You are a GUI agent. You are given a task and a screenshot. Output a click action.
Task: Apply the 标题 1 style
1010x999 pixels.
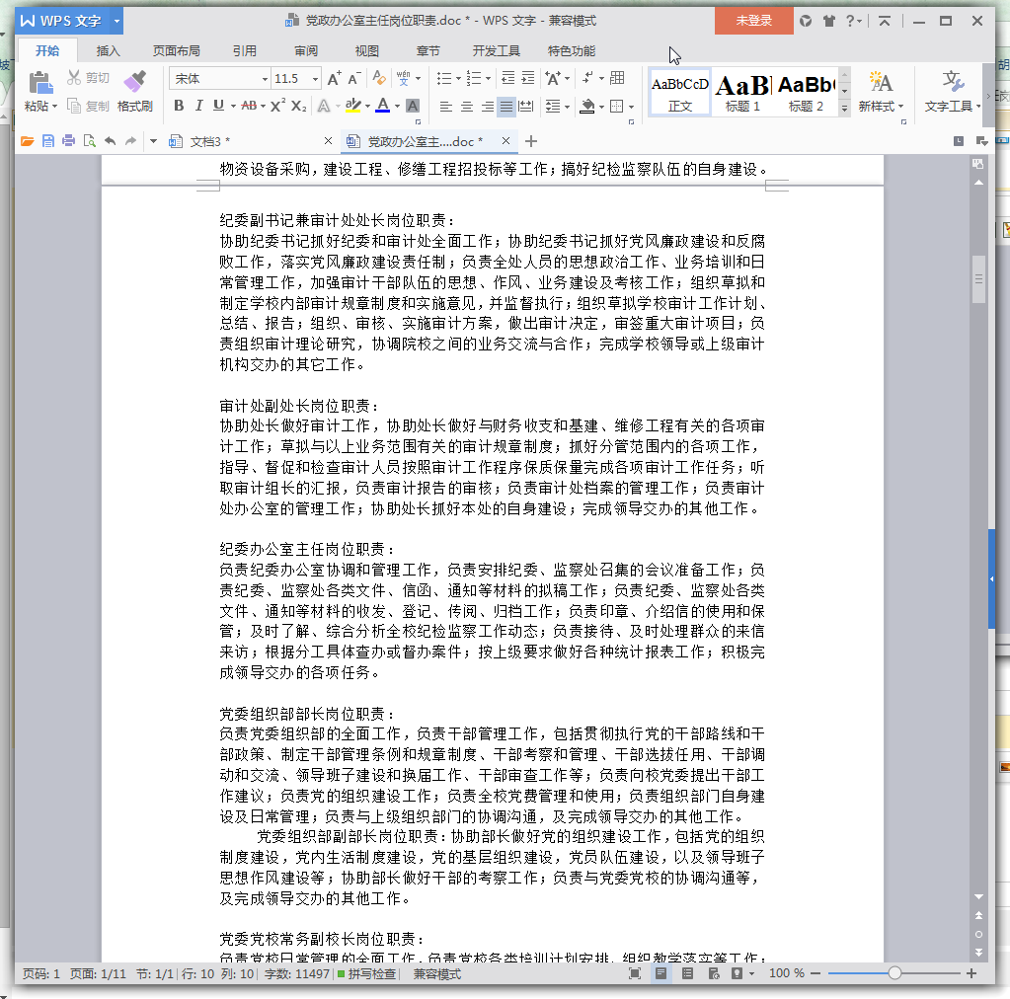pyautogui.click(x=742, y=93)
